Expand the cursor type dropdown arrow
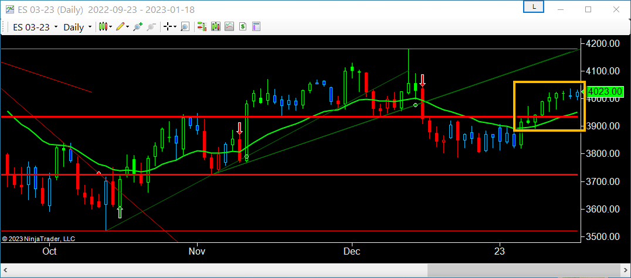 click(175, 27)
